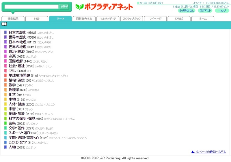Click the book icon beside 文学・著作

click(5, 128)
